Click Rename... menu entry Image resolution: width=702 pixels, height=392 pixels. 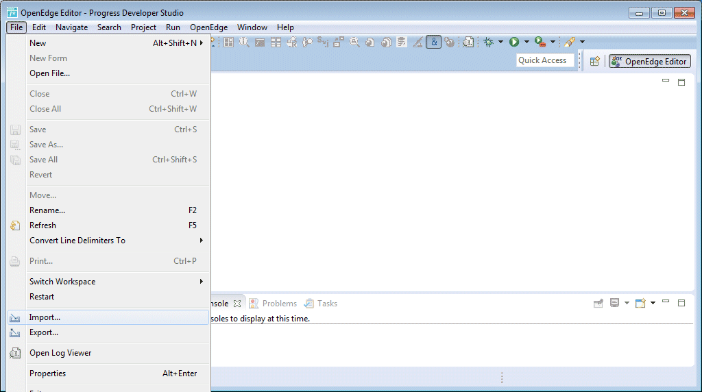point(108,210)
